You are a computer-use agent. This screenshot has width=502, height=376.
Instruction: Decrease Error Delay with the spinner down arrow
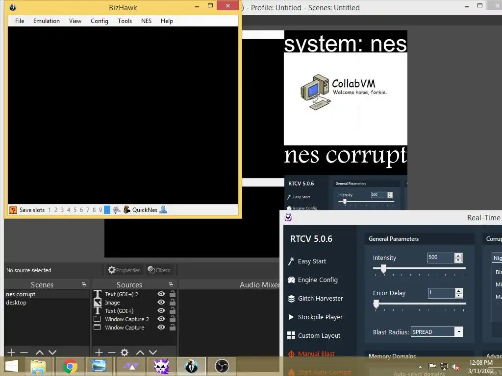click(459, 295)
